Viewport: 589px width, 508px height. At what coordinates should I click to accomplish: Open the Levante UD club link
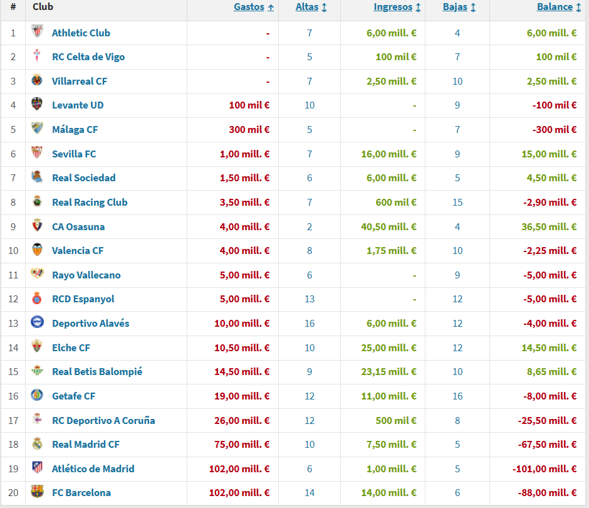[x=78, y=105]
